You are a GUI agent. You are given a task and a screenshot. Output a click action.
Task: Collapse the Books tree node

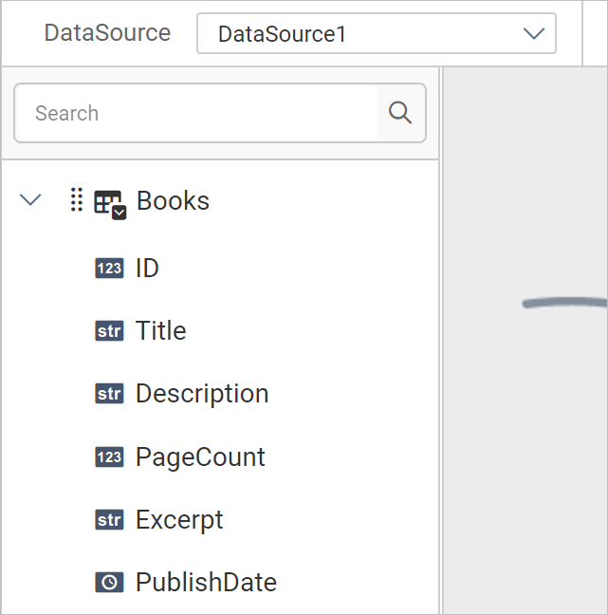(30, 199)
